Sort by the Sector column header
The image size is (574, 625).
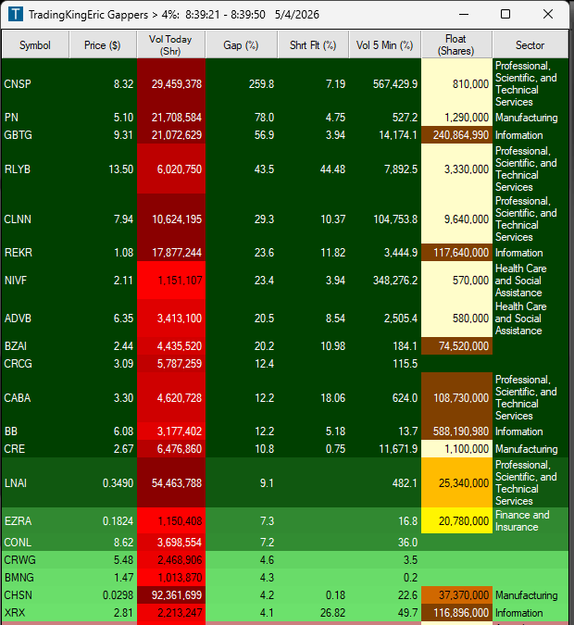click(530, 45)
